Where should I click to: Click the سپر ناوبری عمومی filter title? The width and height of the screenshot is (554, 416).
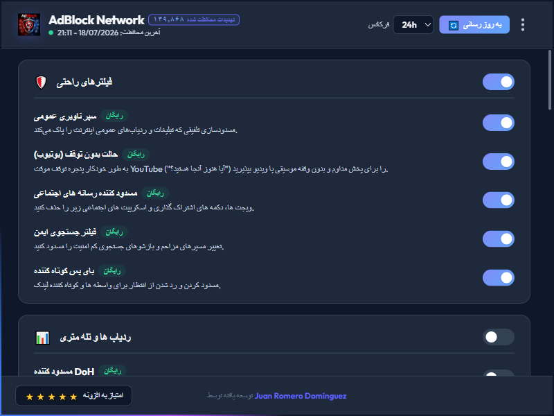[65, 116]
